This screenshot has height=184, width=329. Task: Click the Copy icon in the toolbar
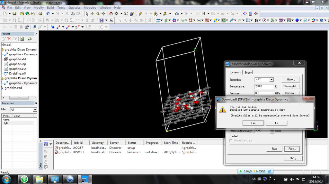click(73, 13)
